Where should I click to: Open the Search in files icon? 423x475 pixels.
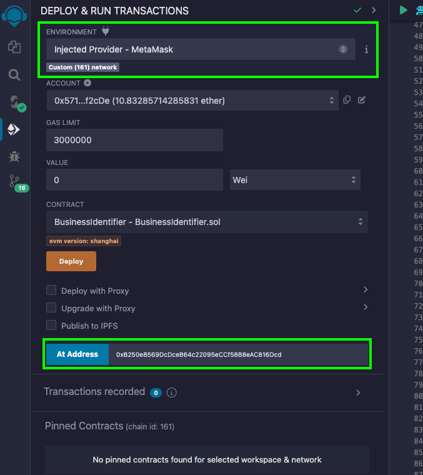(14, 75)
